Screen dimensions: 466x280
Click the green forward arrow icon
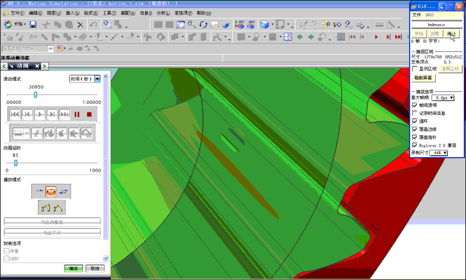311,37
